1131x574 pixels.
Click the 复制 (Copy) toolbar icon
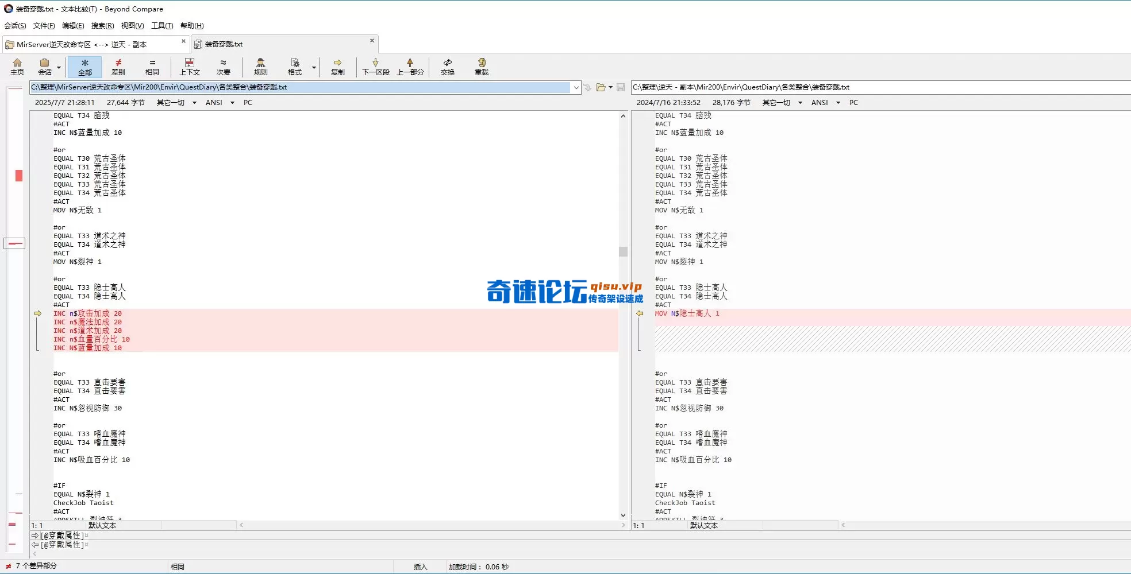pyautogui.click(x=338, y=66)
